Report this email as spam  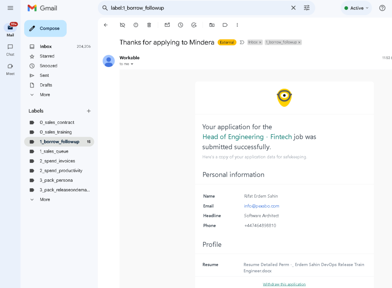pos(136,25)
